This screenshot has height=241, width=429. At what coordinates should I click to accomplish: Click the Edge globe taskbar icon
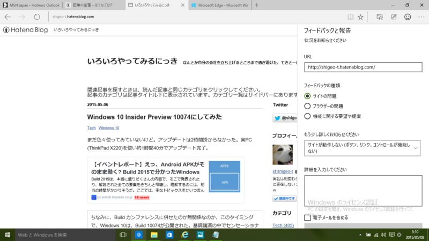tap(139, 235)
